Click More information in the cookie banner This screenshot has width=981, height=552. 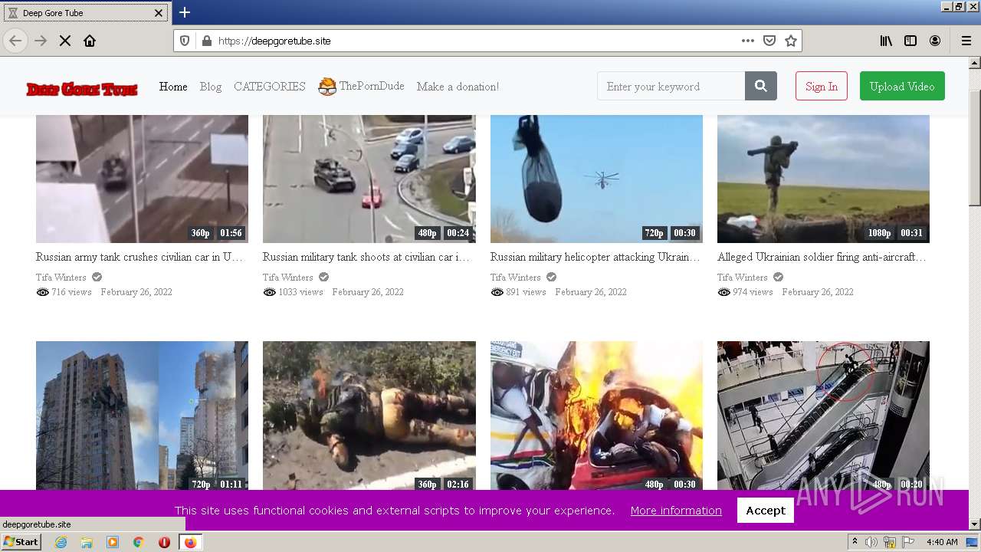676,511
